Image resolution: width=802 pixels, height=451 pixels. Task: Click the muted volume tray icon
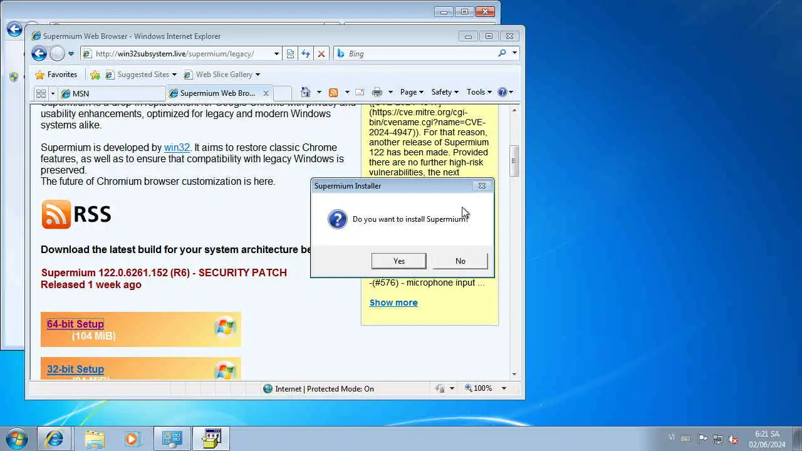[x=733, y=439]
